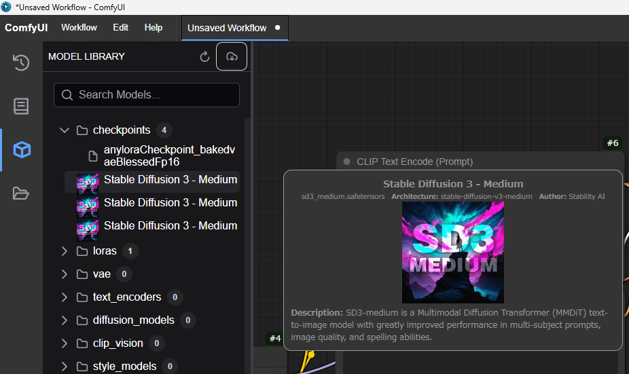This screenshot has width=629, height=374.
Task: Click the vae count badge 0
Action: (x=124, y=274)
